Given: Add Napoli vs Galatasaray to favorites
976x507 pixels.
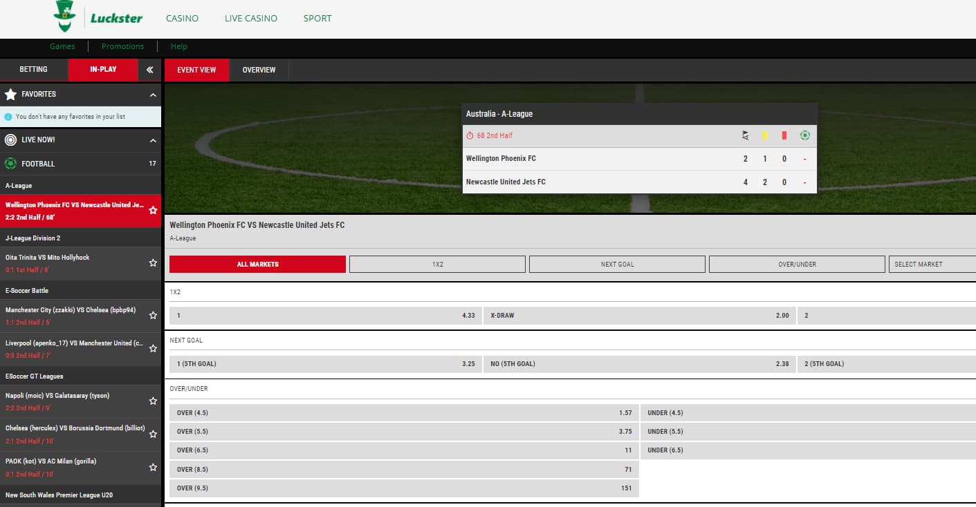Looking at the screenshot, I should [153, 401].
